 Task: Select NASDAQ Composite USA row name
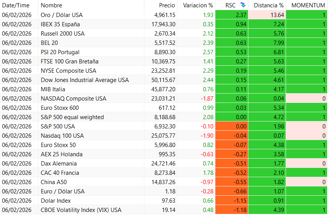[x=73, y=98]
